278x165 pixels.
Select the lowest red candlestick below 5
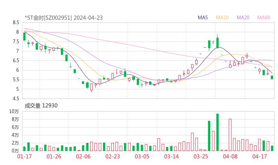92,87
